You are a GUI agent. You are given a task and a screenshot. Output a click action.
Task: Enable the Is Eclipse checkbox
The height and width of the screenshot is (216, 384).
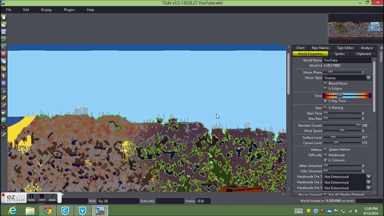pos(325,88)
